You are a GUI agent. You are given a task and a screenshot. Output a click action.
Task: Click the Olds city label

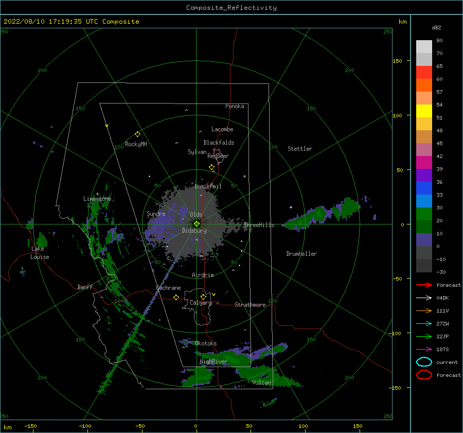click(196, 215)
